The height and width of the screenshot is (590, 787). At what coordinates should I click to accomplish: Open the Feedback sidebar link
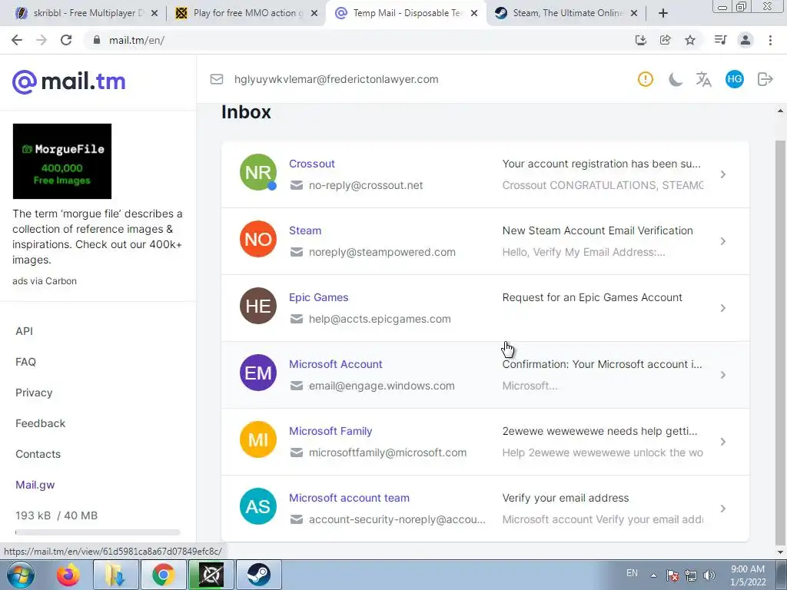pyautogui.click(x=40, y=423)
